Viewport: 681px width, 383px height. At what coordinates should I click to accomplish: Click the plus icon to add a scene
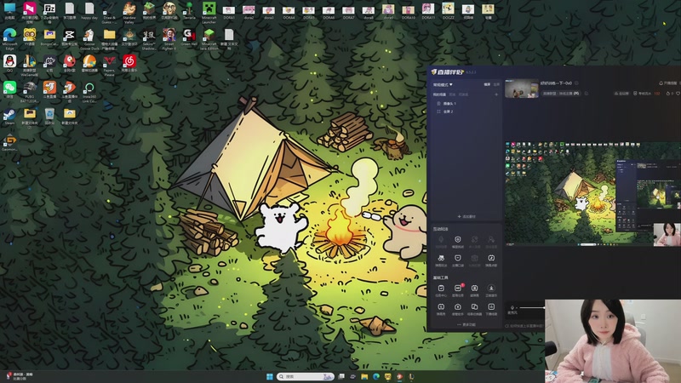tap(496, 94)
